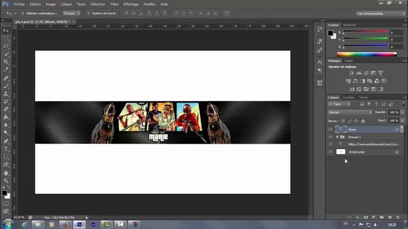The height and width of the screenshot is (229, 408).
Task: Click the red R color slider
Action: click(365, 32)
